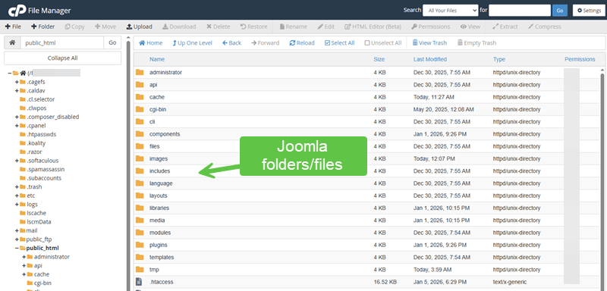
Task: Expand the .softaculous tree folder
Action: (17, 161)
